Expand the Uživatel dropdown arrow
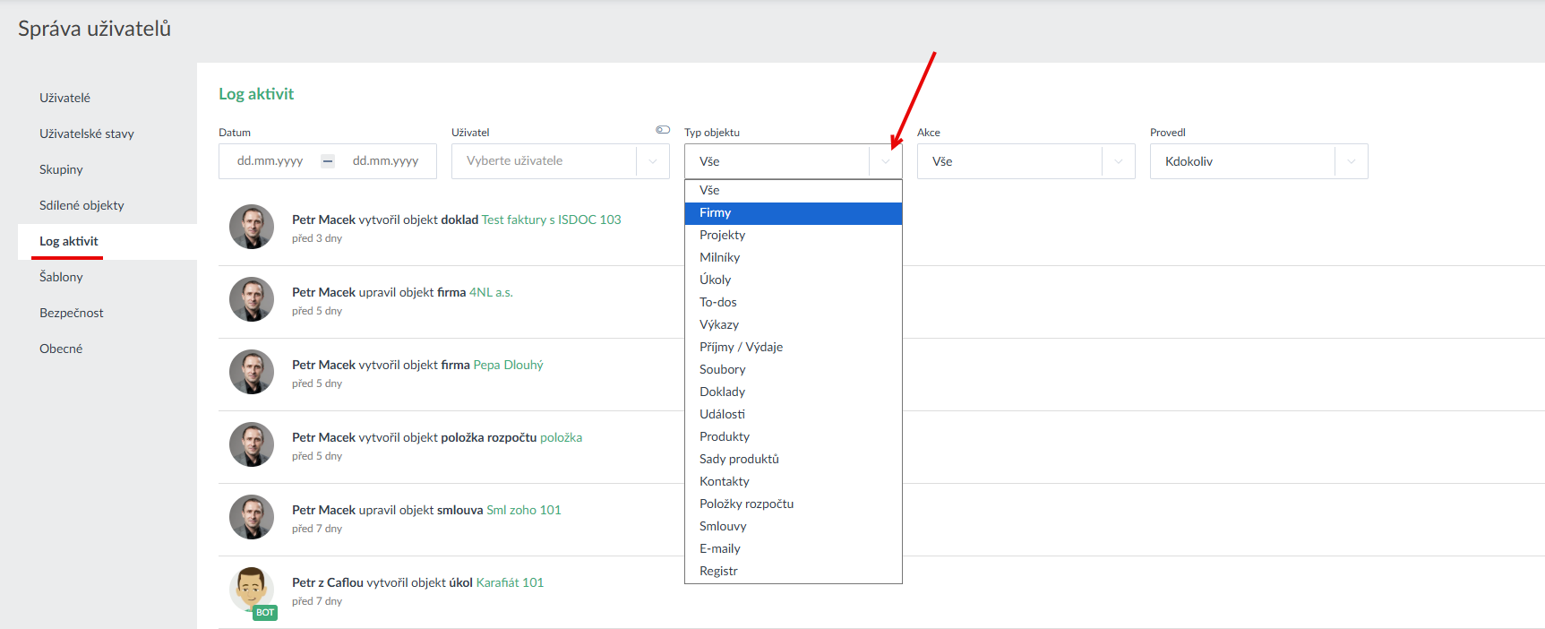 [653, 161]
